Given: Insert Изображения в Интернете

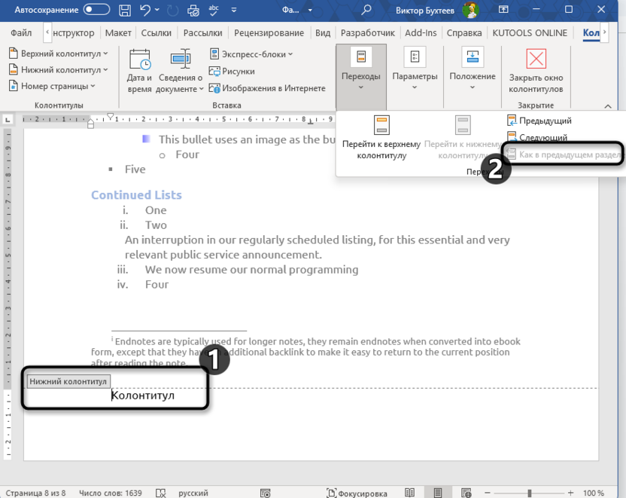Looking at the screenshot, I should [x=274, y=87].
